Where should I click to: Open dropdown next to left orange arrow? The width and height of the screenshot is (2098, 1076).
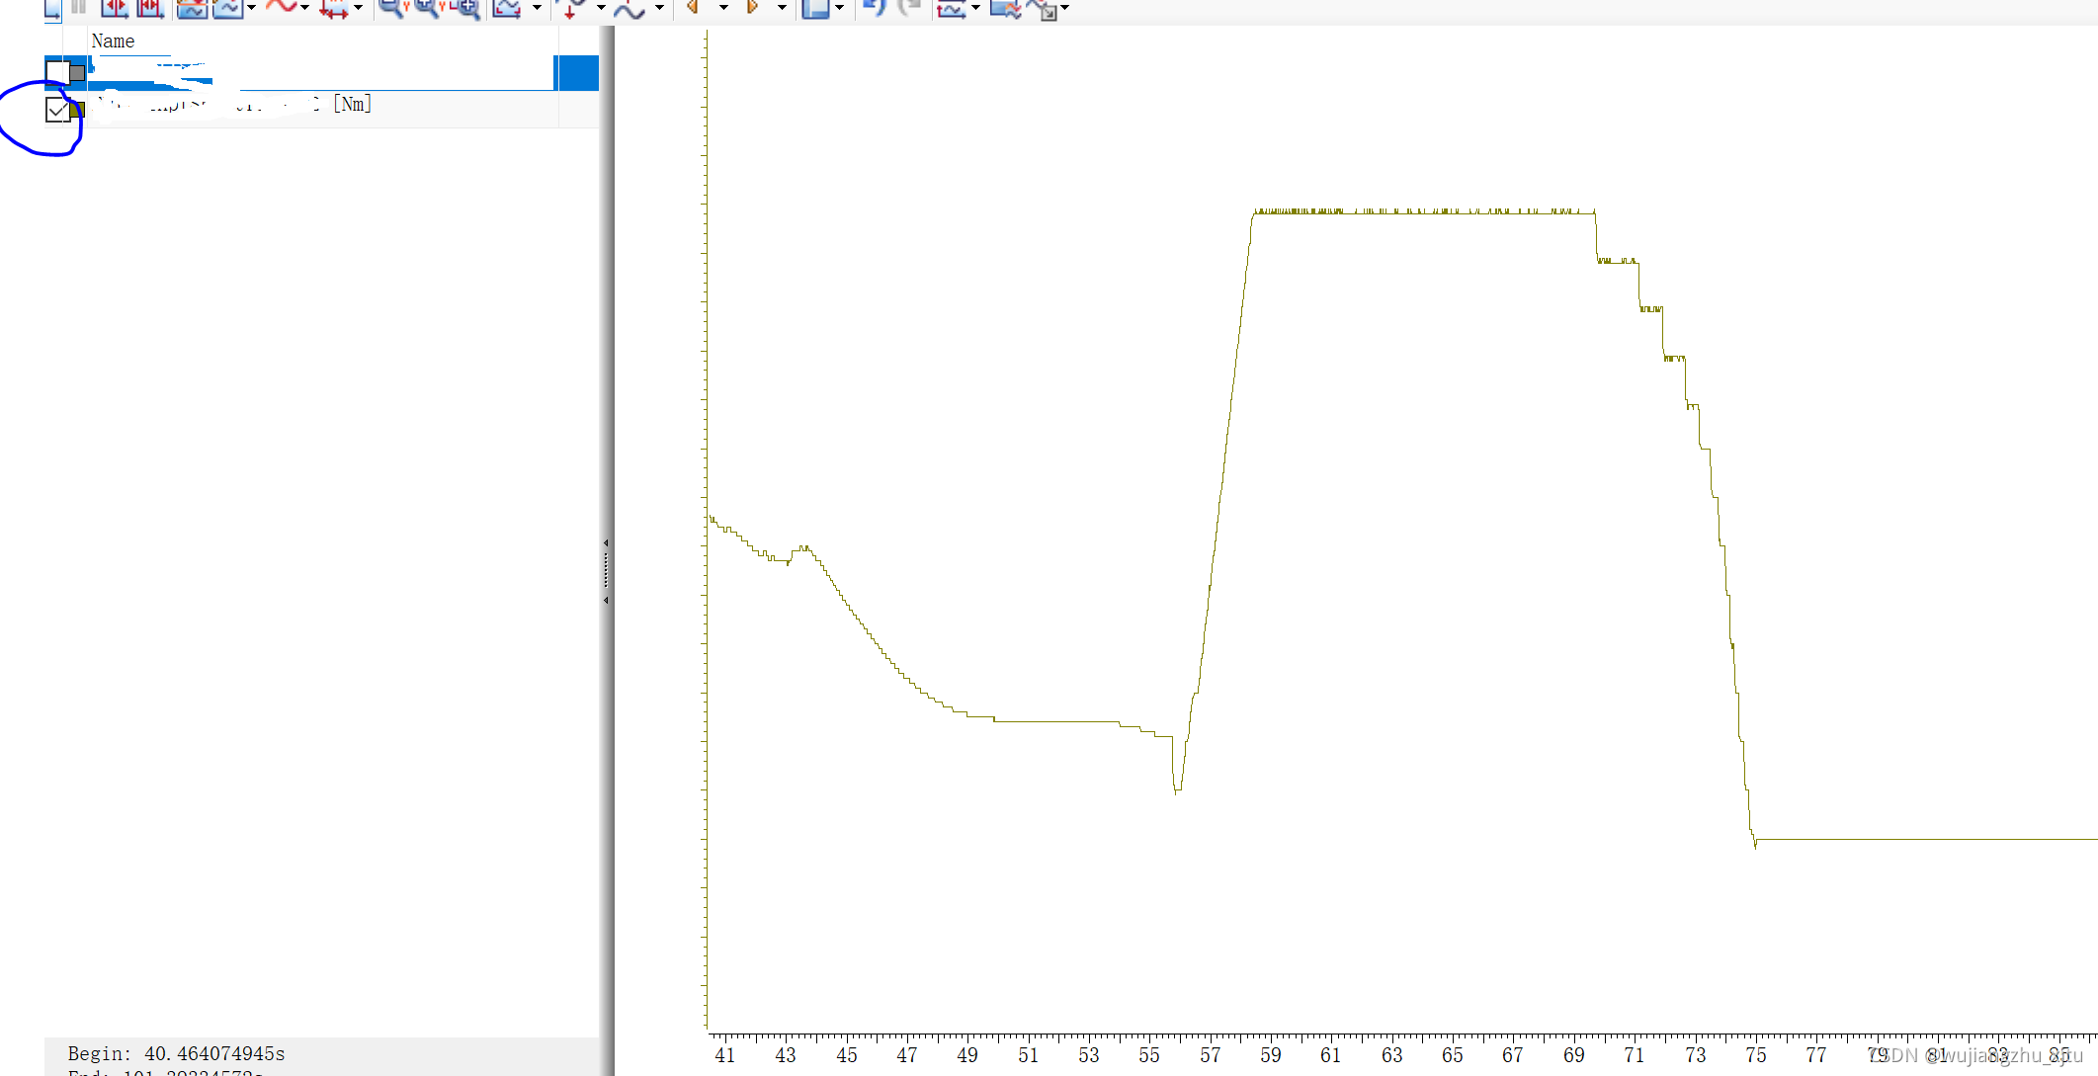(723, 9)
